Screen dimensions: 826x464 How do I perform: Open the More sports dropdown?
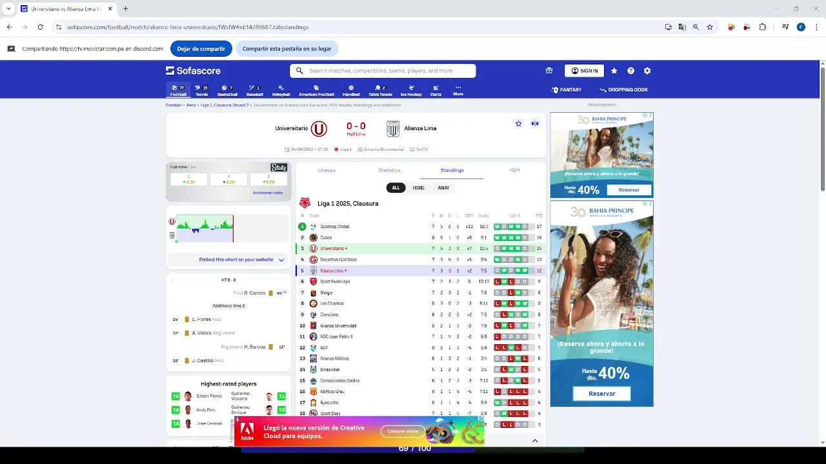coord(458,90)
